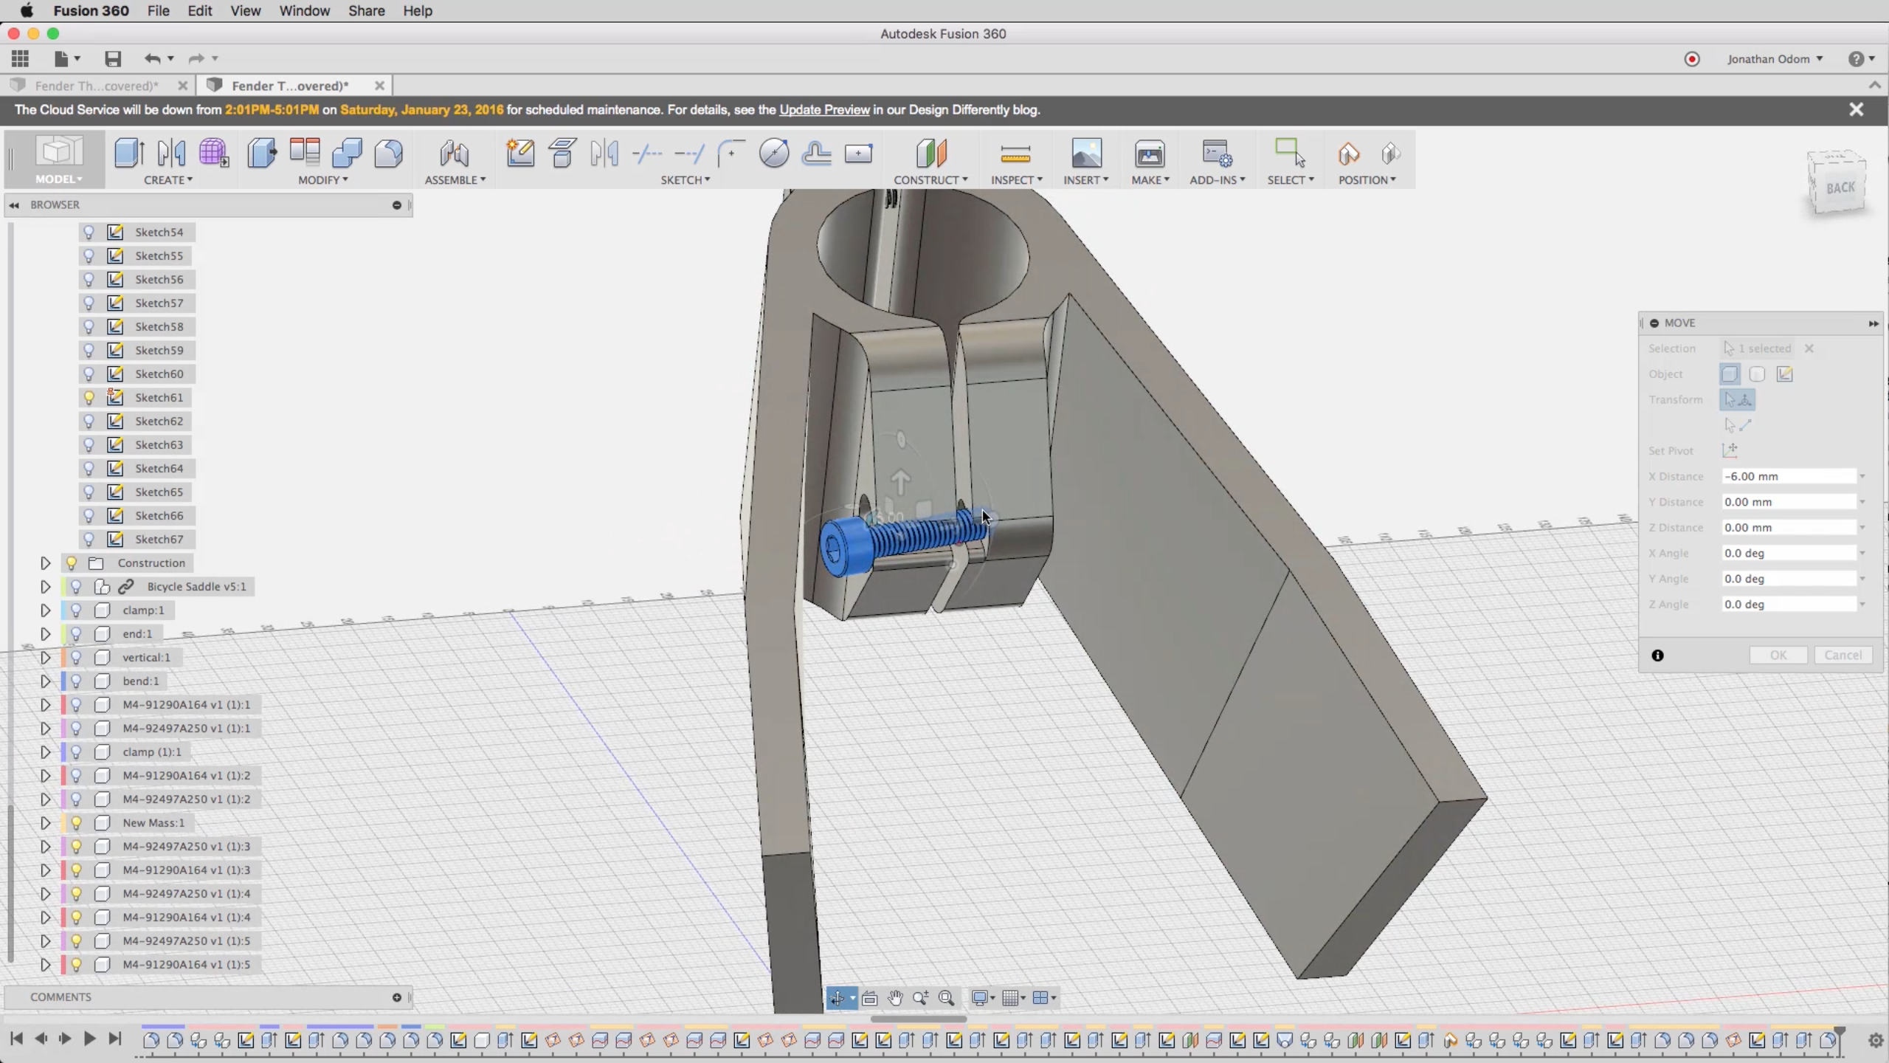Screen dimensions: 1889x1063
Task: Click the BACK face of view cube
Action: (x=1840, y=188)
